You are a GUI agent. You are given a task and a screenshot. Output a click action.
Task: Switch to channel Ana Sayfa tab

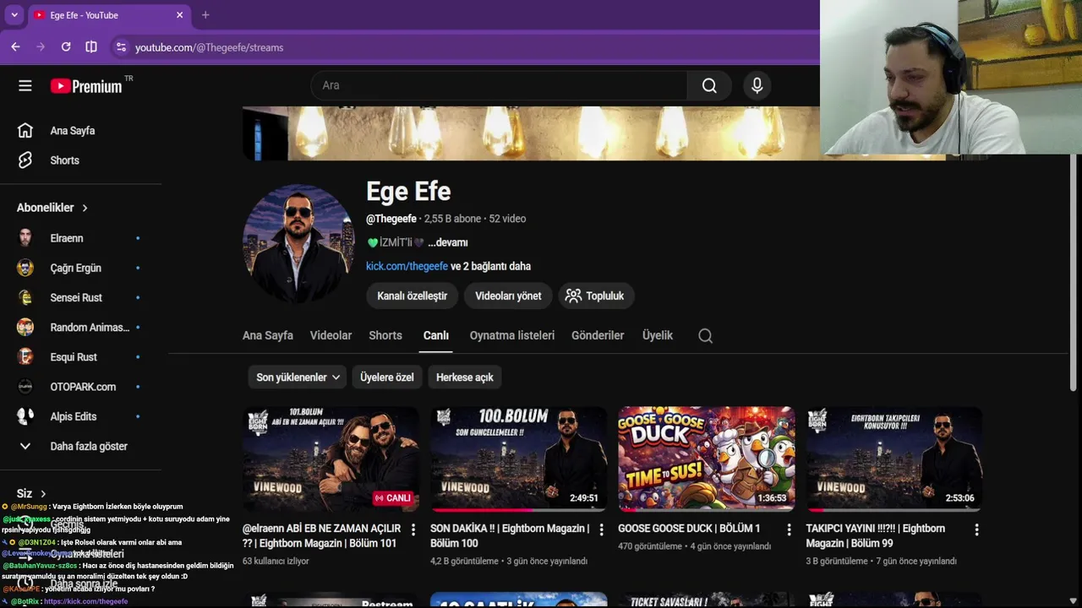click(x=268, y=335)
